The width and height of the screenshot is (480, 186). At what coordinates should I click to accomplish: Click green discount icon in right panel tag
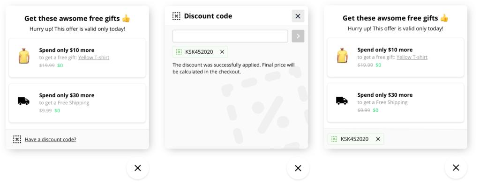click(334, 139)
